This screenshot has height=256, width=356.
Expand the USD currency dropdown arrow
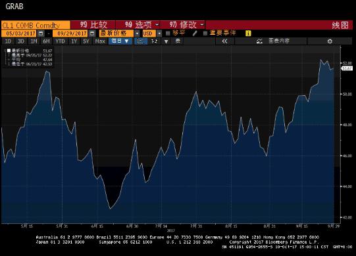[x=159, y=33]
